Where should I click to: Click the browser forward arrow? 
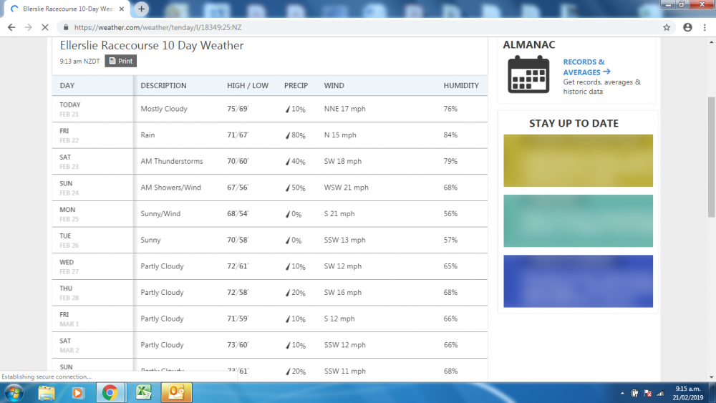click(x=29, y=27)
